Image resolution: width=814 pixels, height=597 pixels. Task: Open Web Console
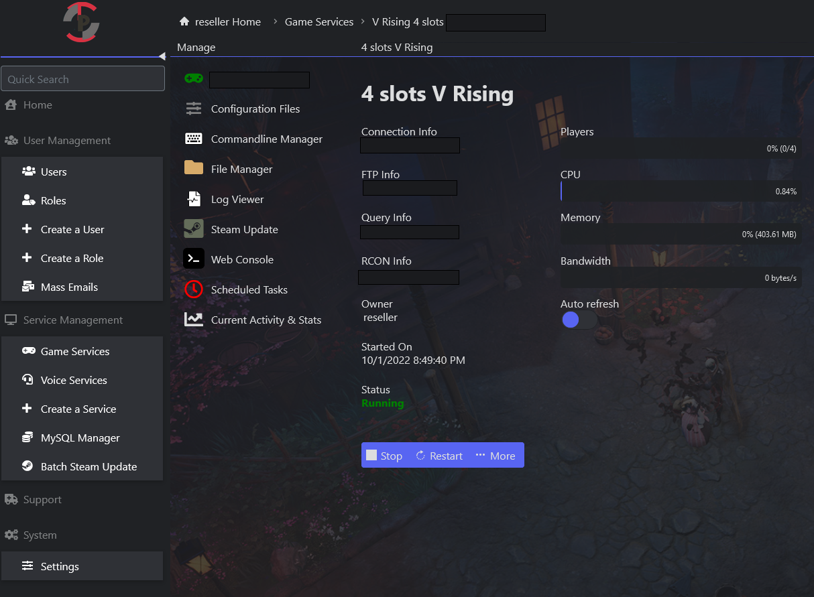(x=242, y=260)
